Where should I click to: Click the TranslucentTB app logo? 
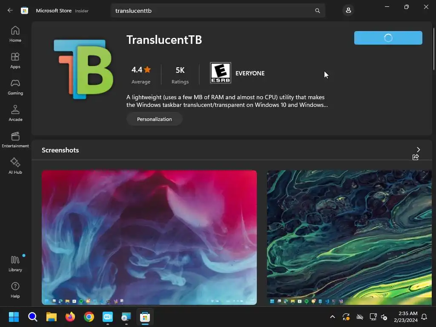(83, 69)
